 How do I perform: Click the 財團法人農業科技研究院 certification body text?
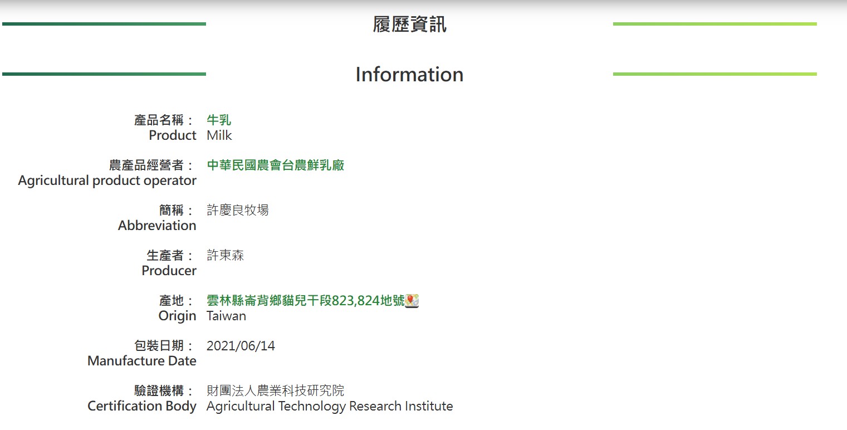tap(275, 391)
